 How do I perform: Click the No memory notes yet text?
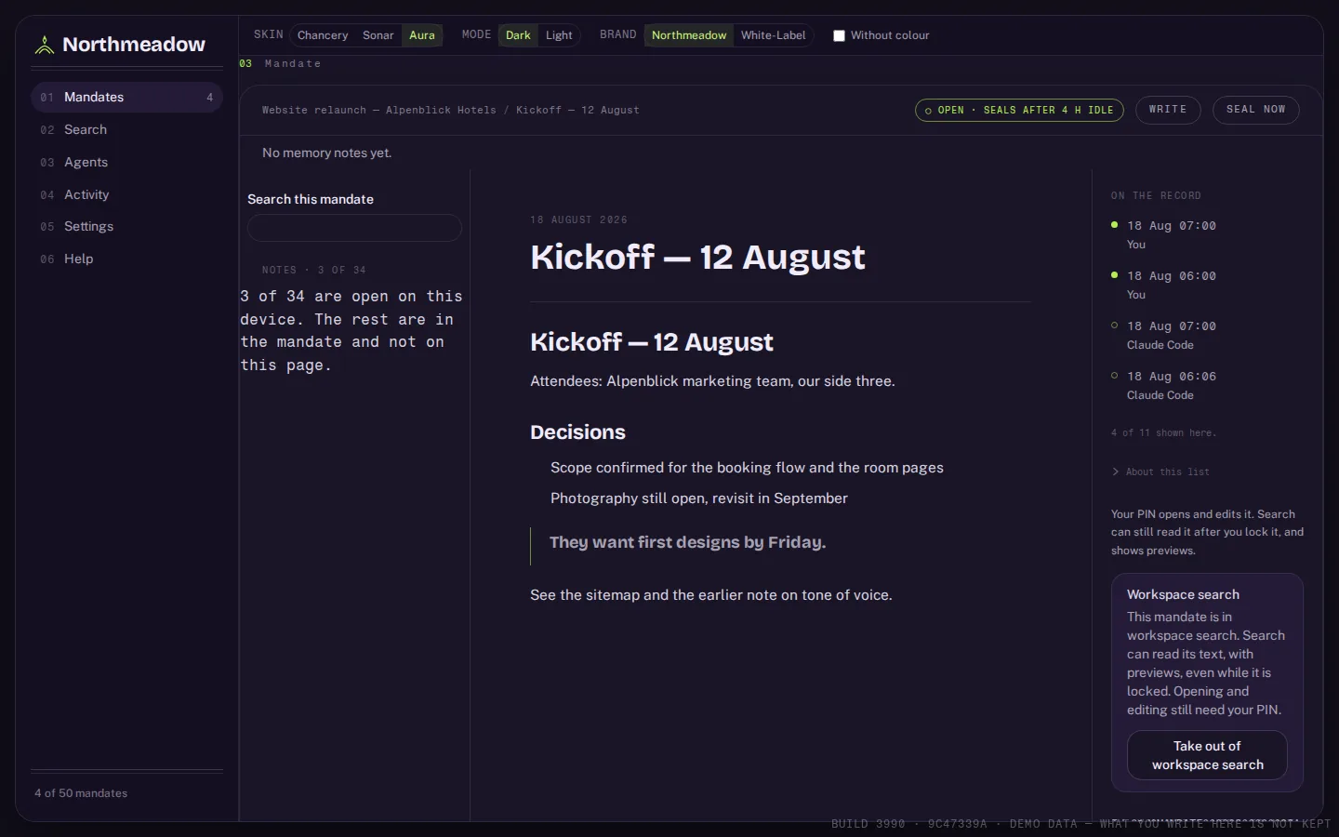point(326,153)
